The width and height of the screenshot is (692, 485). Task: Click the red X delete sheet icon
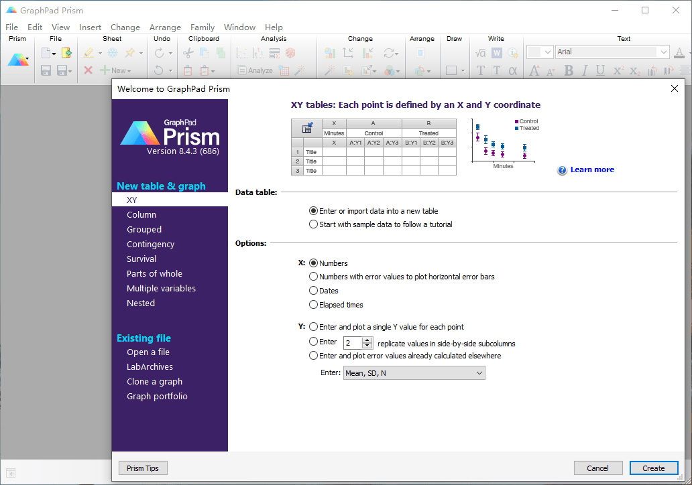[x=89, y=70]
